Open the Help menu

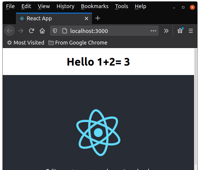[x=140, y=6]
